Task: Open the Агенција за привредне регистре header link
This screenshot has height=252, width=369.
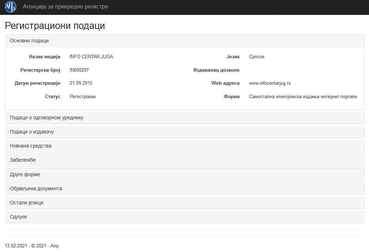Action: [x=65, y=7]
